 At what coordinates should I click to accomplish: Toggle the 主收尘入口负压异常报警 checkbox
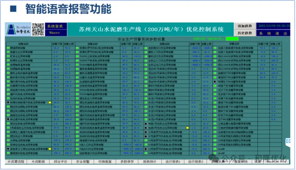click(146, 61)
